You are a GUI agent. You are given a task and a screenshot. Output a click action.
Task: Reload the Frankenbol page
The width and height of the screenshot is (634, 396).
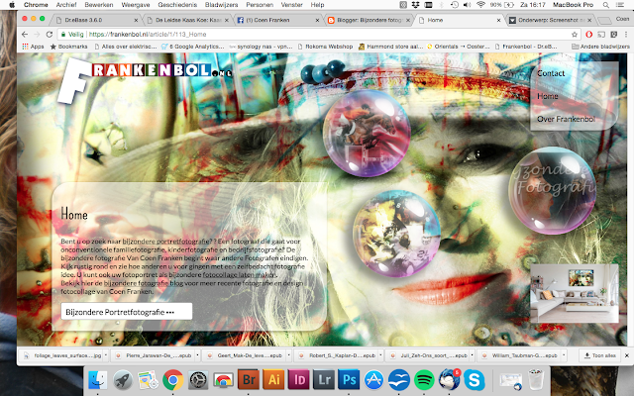tap(50, 35)
